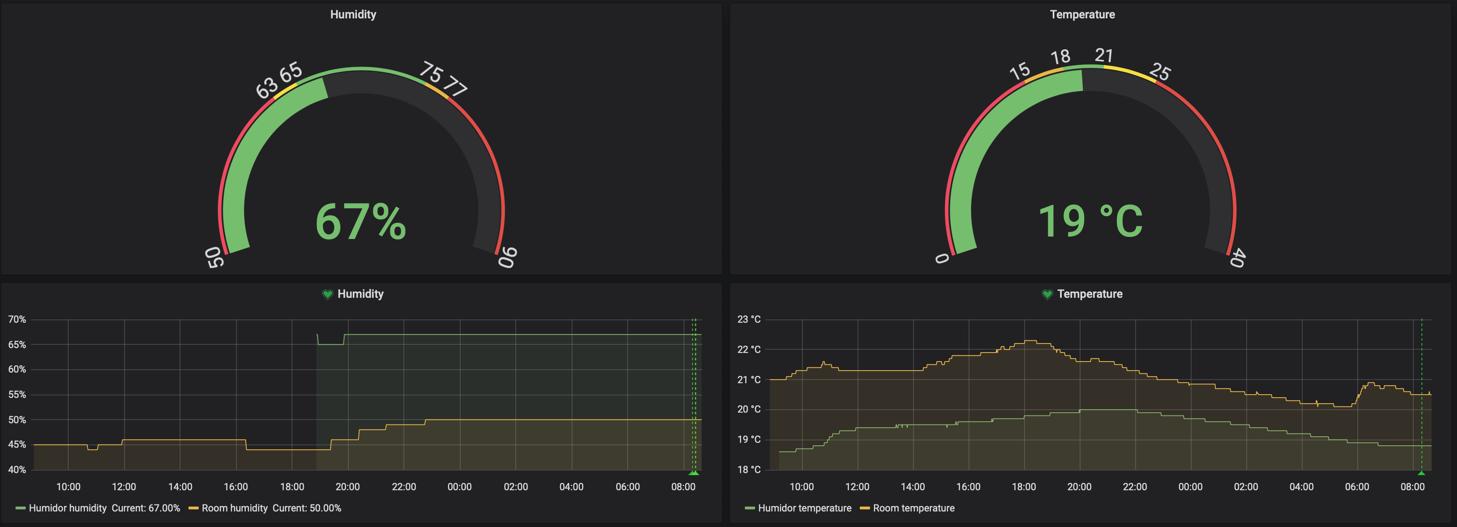
Task: Click green annotation triangle under Temperature graph
Action: (1421, 473)
